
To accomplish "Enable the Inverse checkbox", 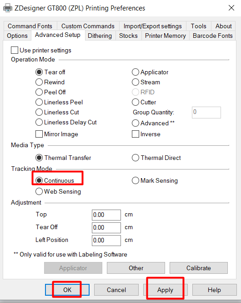I will (136, 134).
